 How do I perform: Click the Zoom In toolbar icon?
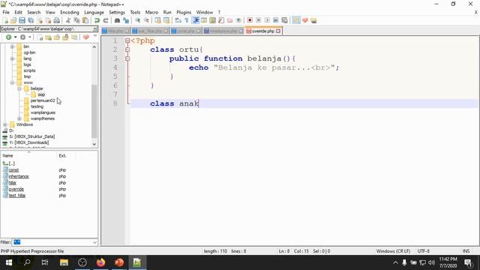[x=138, y=20]
